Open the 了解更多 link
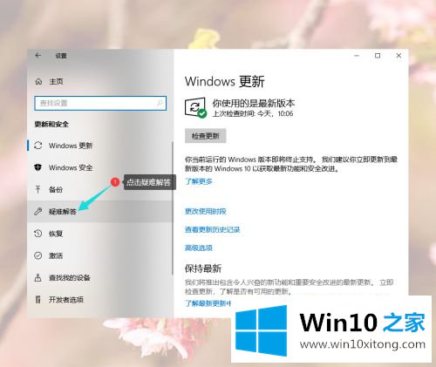Image resolution: width=436 pixels, height=367 pixels. [x=199, y=181]
